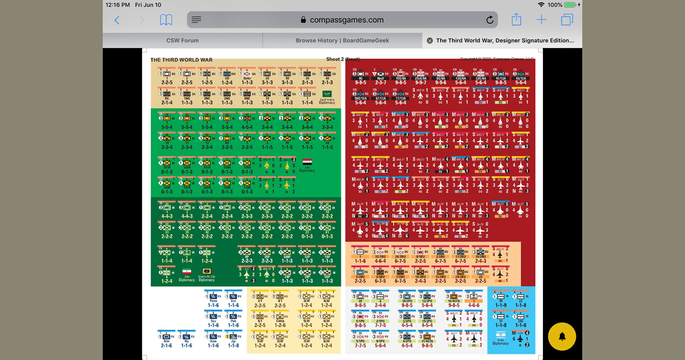The image size is (685, 360).
Task: Open the bookmarks book icon
Action: click(x=166, y=20)
